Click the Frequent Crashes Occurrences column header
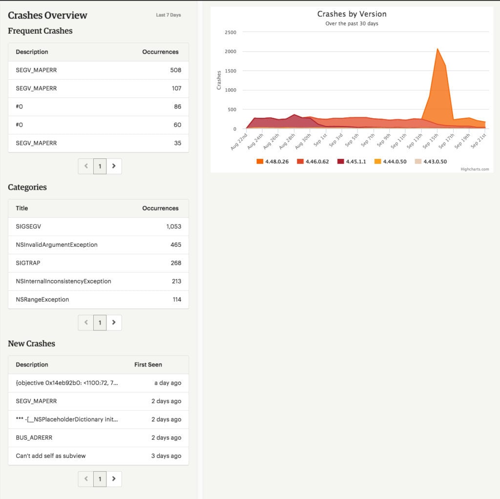This screenshot has height=499, width=500. (160, 52)
